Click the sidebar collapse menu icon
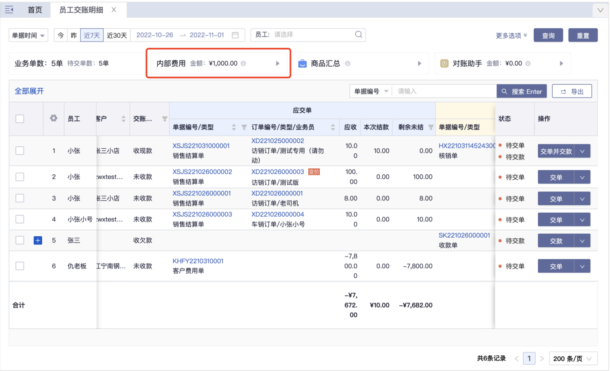Screen dimensions: 610x371 pos(9,10)
